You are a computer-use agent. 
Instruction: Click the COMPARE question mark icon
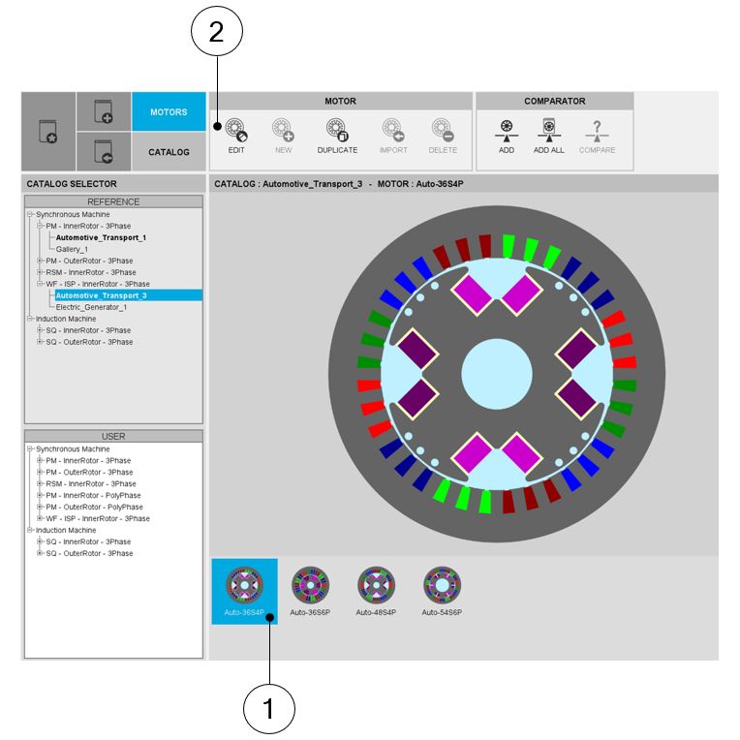pyautogui.click(x=597, y=131)
